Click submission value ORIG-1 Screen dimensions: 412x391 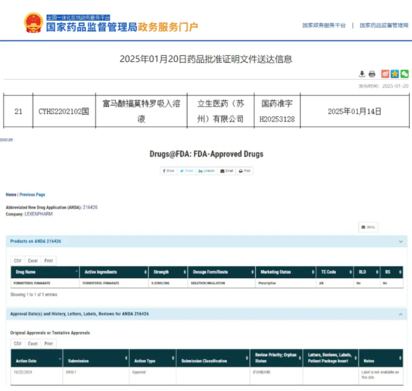click(71, 372)
